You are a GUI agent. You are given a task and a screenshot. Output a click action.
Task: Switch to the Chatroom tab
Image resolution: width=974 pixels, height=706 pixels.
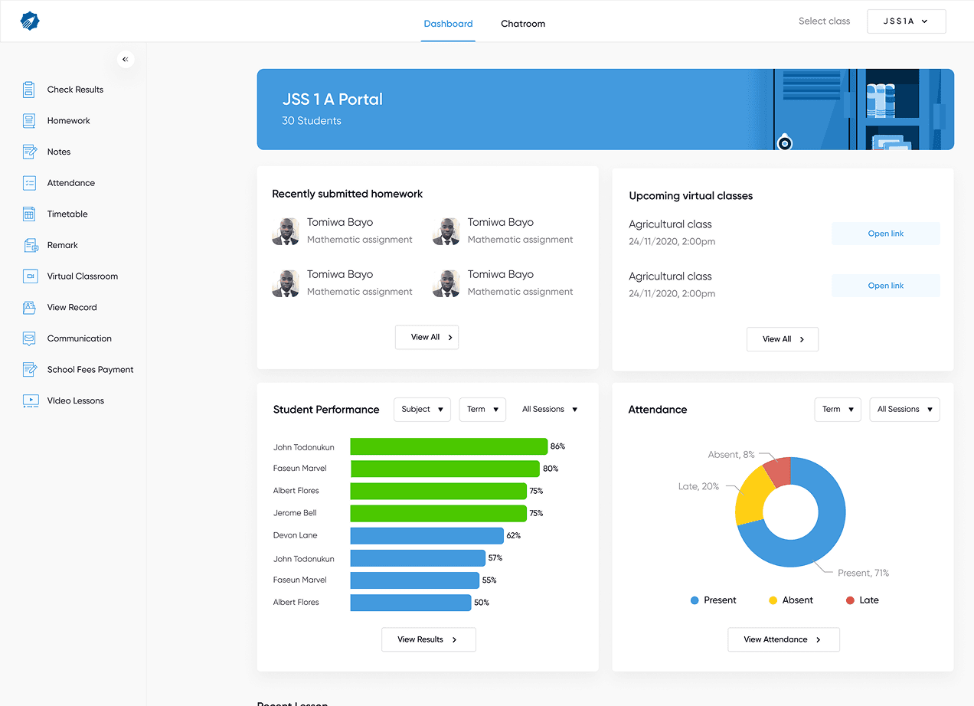(x=523, y=24)
